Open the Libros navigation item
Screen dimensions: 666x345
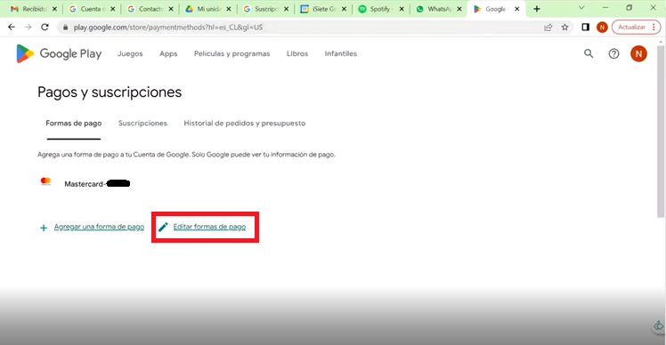click(297, 54)
